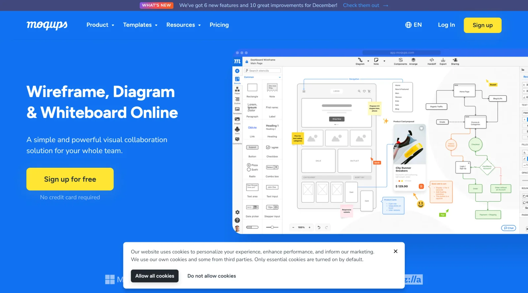Open the Diagram tool dropdown arrow

(368, 61)
